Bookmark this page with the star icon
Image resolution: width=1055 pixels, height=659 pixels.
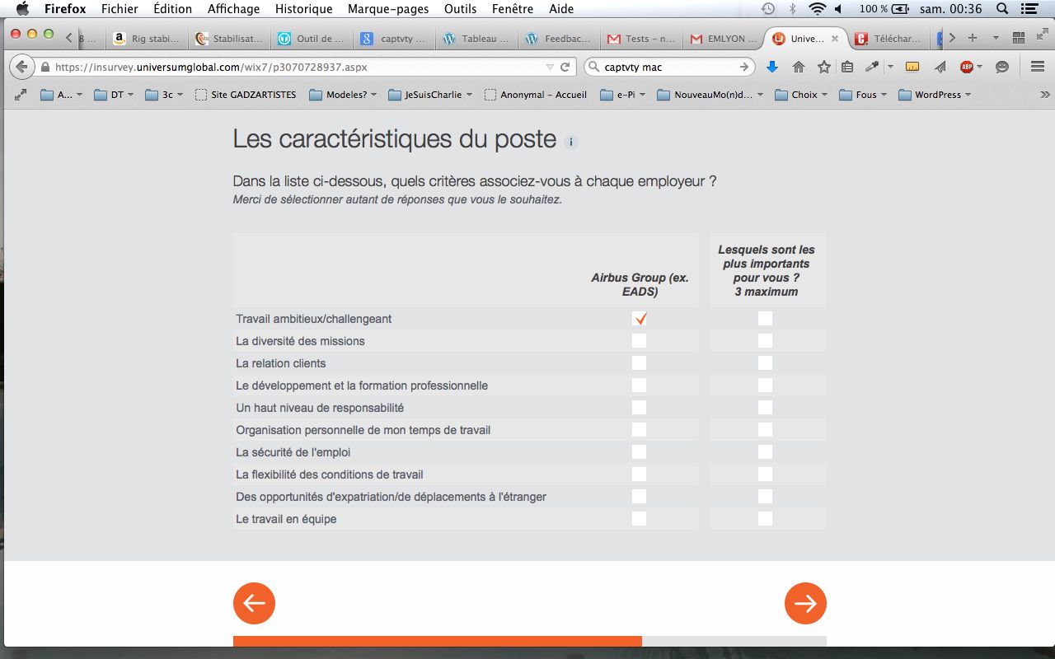[823, 67]
